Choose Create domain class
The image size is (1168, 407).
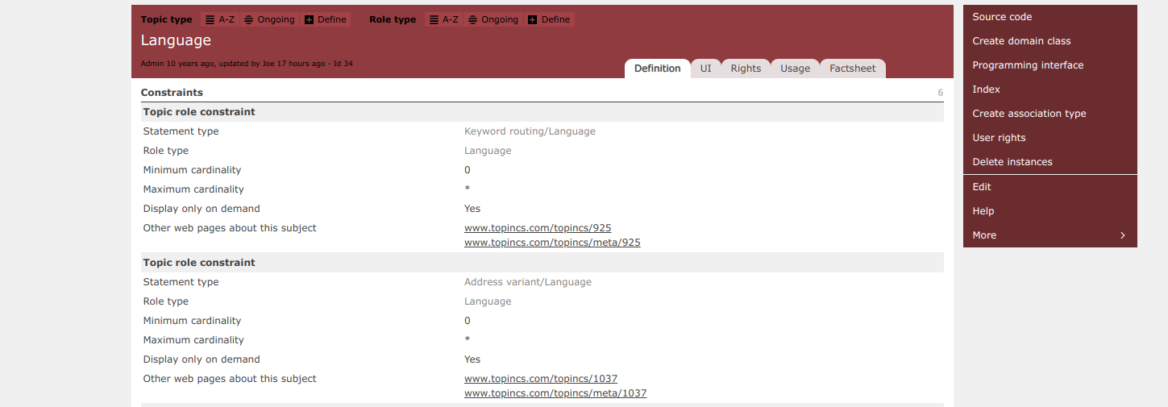(1021, 41)
